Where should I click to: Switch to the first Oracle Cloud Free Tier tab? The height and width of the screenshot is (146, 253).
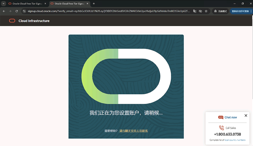[27, 4]
